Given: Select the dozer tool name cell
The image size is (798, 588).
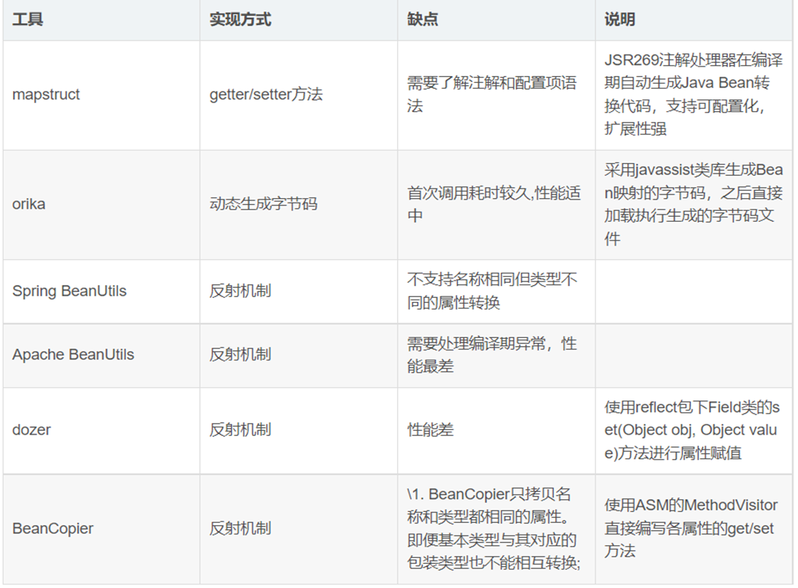Looking at the screenshot, I should (x=101, y=430).
